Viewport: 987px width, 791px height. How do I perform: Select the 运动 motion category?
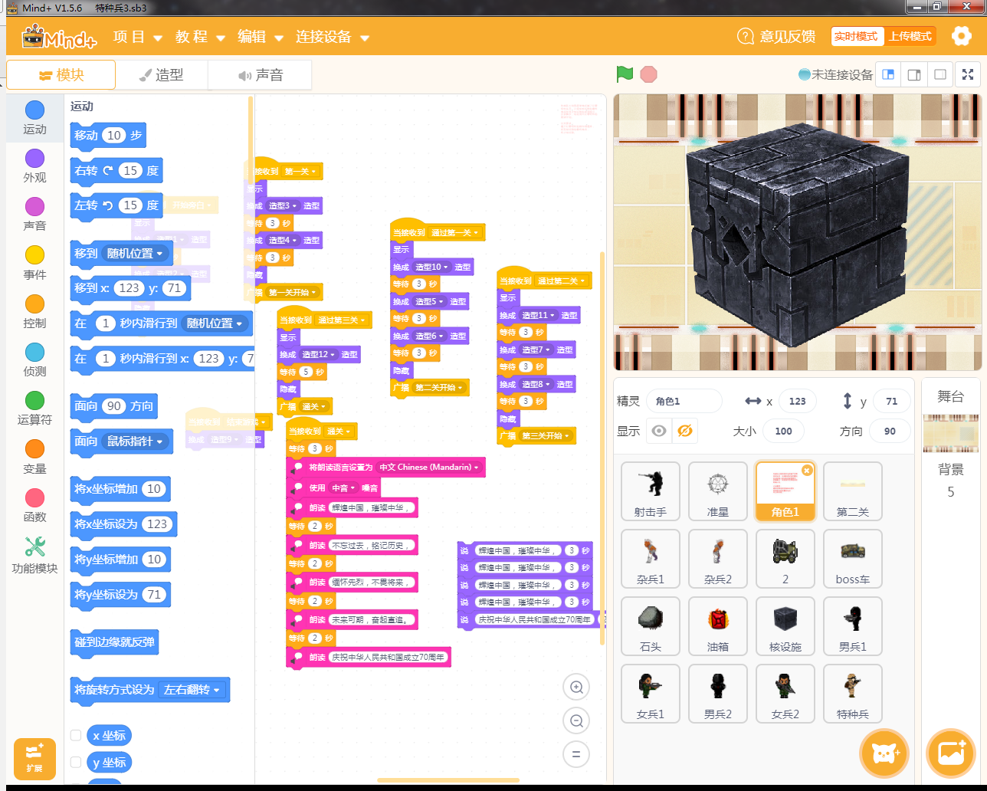pyautogui.click(x=34, y=118)
